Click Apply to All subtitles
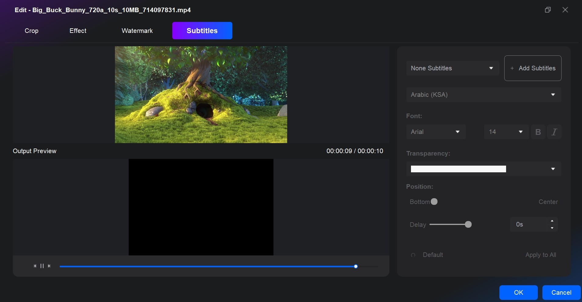582x302 pixels. click(x=541, y=255)
